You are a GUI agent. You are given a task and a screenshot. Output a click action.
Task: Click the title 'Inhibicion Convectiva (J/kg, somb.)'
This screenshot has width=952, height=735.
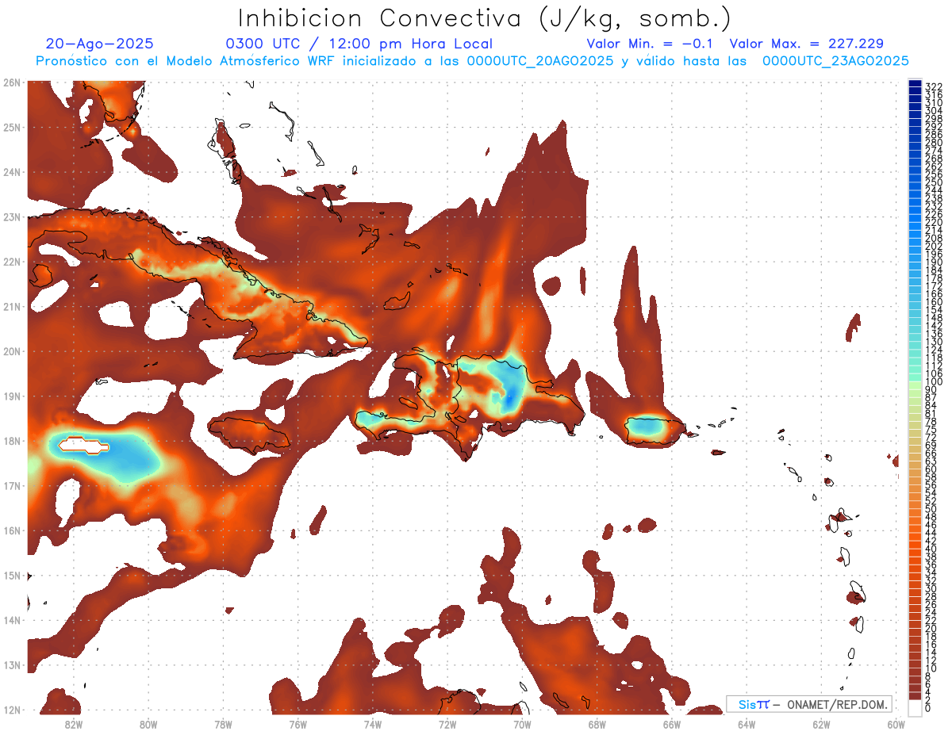point(484,18)
